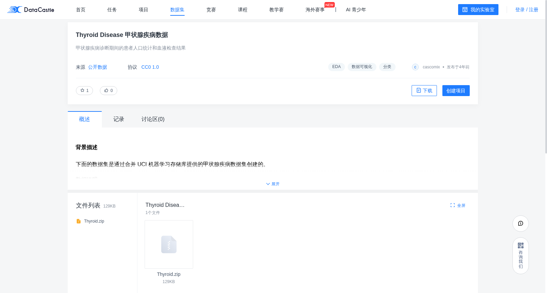Click the EDA tag
This screenshot has width=547, height=293.
(336, 67)
